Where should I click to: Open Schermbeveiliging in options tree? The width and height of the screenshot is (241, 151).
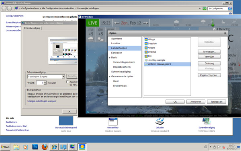click(x=121, y=72)
